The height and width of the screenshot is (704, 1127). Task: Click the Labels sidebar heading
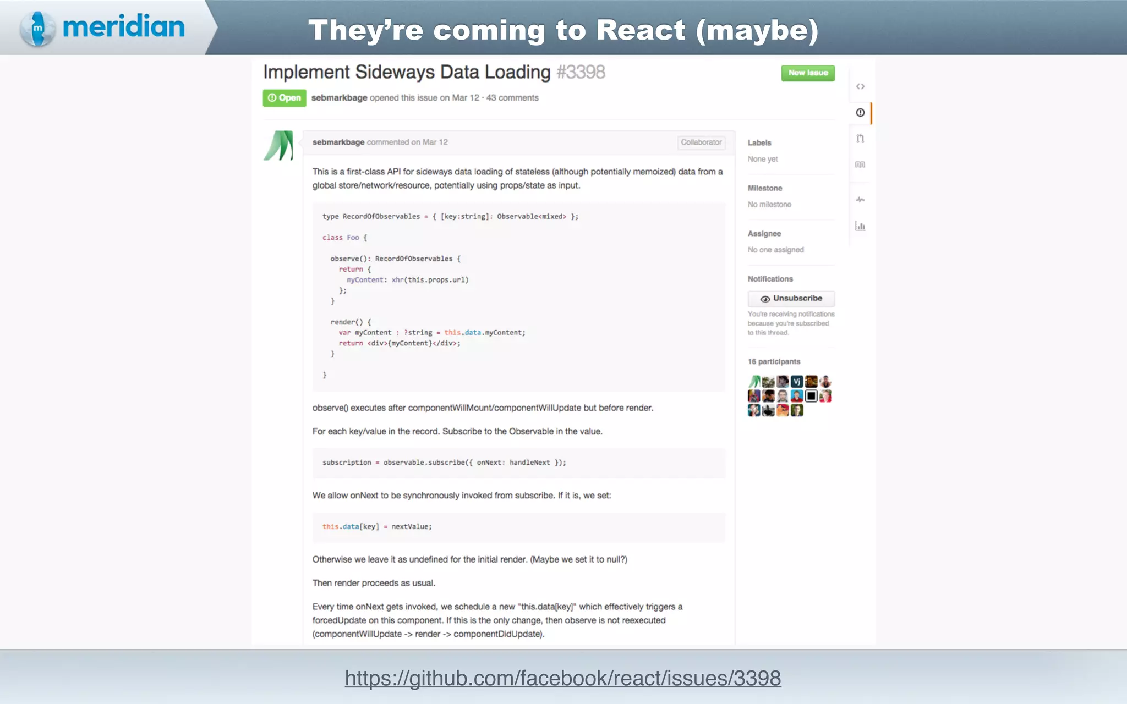click(x=759, y=142)
